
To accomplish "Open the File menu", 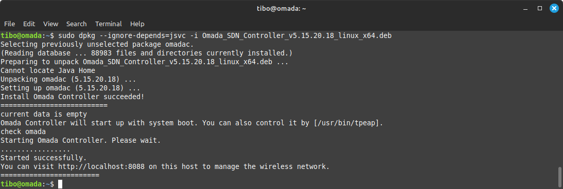I will click(10, 24).
